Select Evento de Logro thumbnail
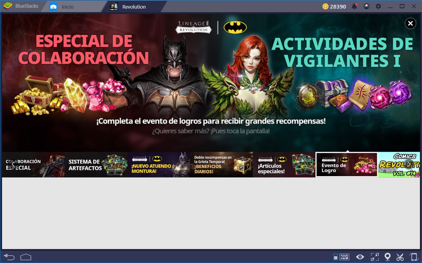Viewport: 422px width, 263px height. pos(347,165)
